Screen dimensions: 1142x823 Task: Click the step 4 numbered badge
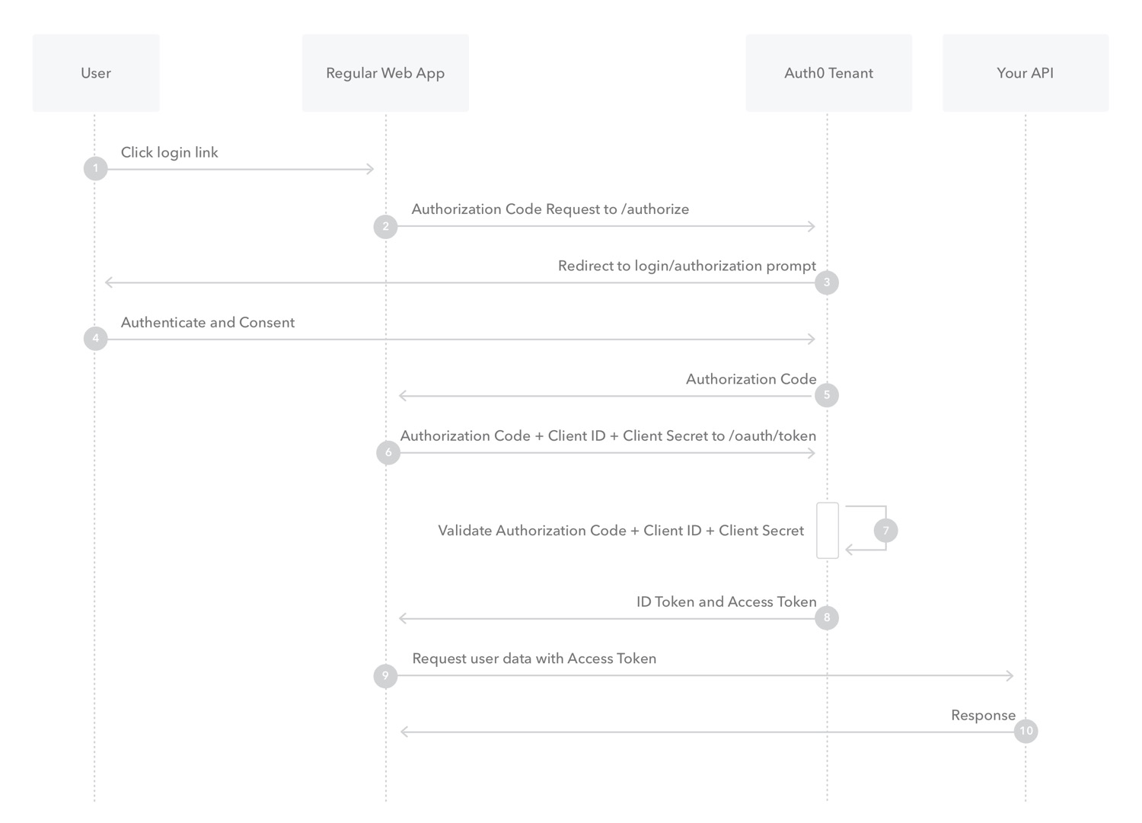coord(95,338)
